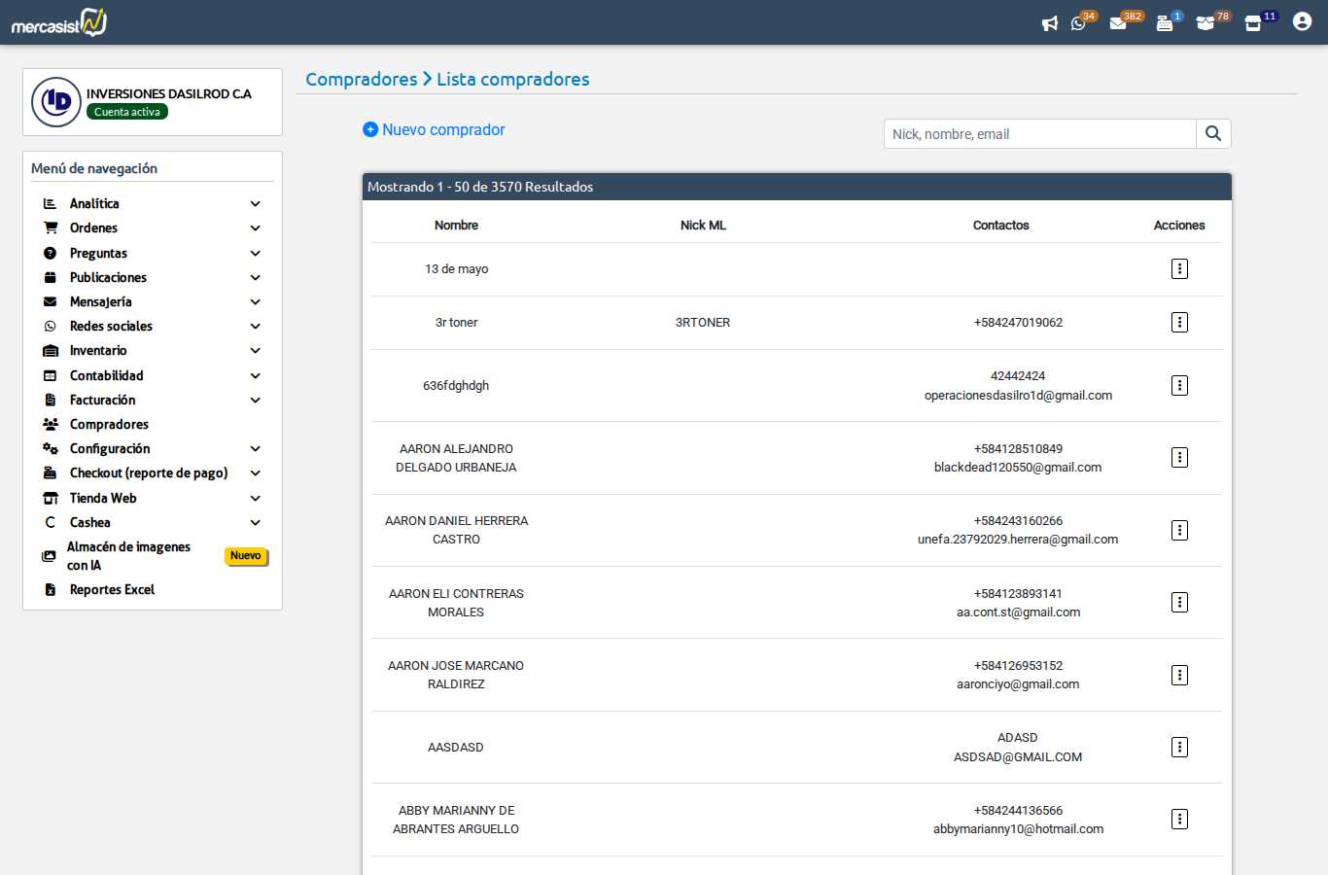Go to Compradores in navigation menu
Screen dimensions: 1328x875
(x=109, y=425)
